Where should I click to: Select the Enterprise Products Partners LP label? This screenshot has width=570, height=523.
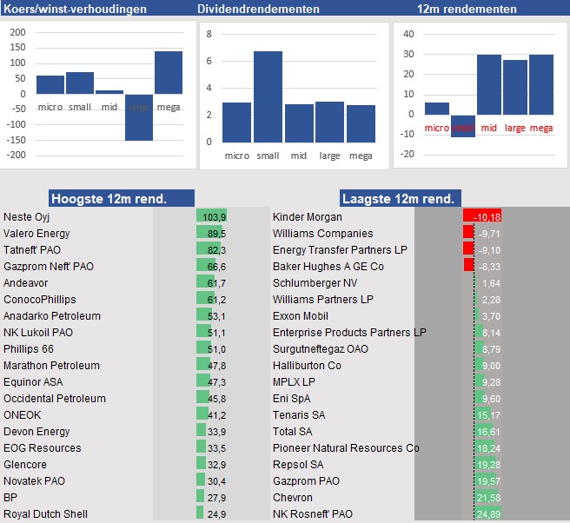click(349, 333)
